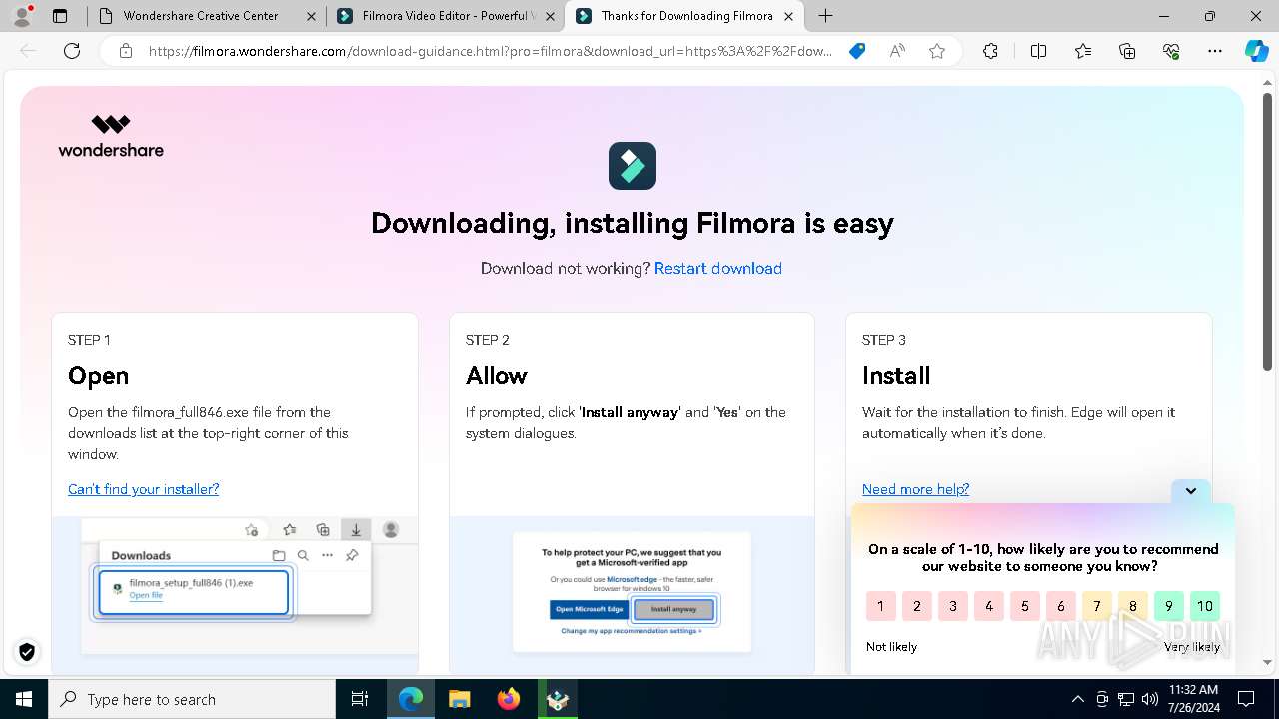Toggle split screen view

pyautogui.click(x=1038, y=51)
